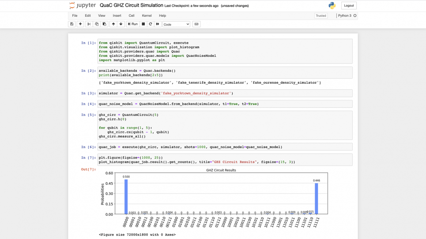Image resolution: width=426 pixels, height=239 pixels.
Task: Open the command palette keyboard icon
Action: [x=196, y=24]
